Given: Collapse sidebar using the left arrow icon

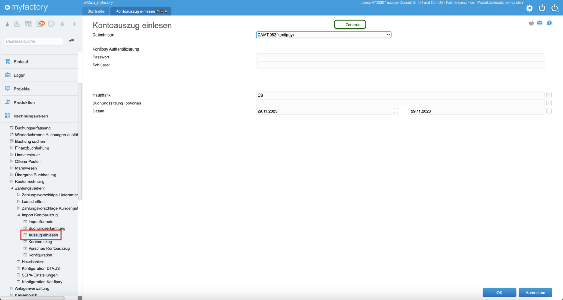Looking at the screenshot, I should coord(74,24).
